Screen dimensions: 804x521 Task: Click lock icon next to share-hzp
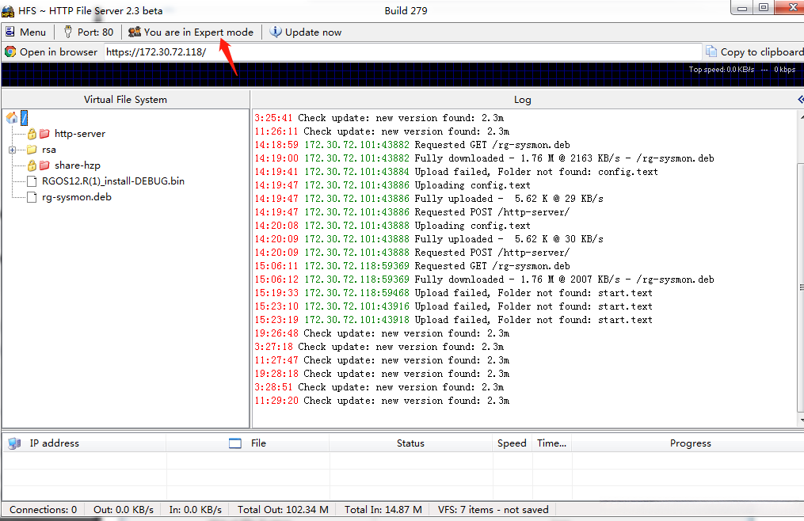[32, 165]
